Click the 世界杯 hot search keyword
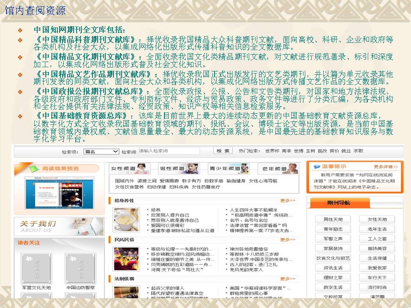Viewport: 411px width, 308px height. pyautogui.click(x=272, y=151)
